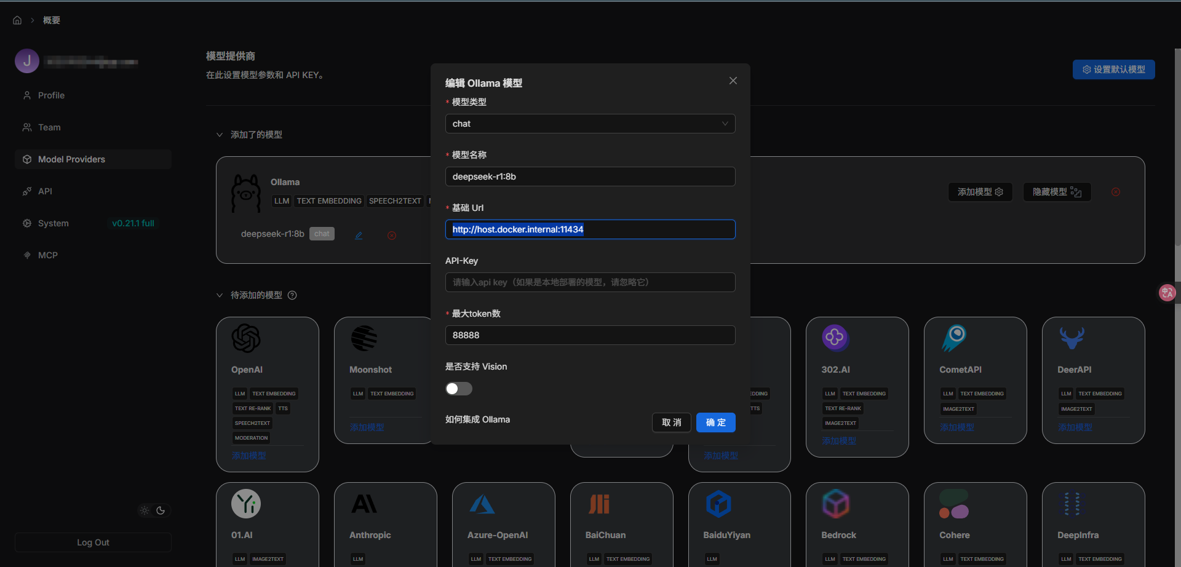1181x567 pixels.
Task: Add model under the OpenAI card
Action: 249,456
